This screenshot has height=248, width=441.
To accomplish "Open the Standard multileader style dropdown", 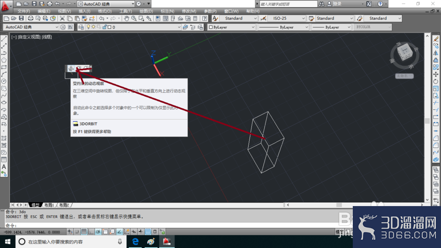I will click(x=383, y=18).
